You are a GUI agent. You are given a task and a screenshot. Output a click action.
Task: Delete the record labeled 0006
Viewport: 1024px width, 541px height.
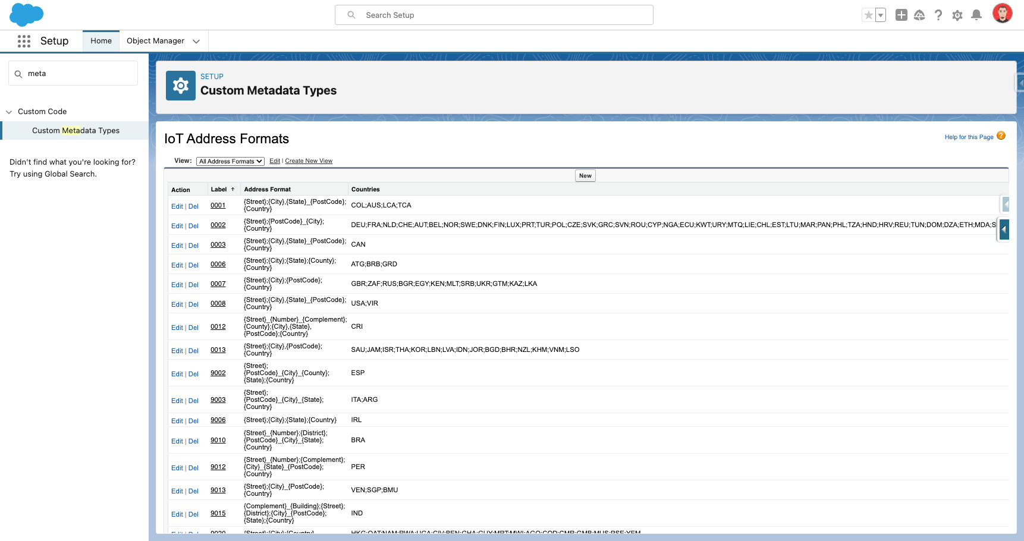(193, 265)
